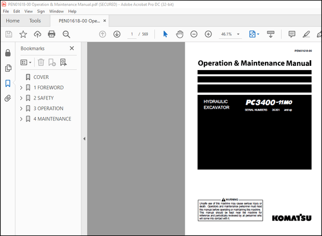
Task: Click the page number input field
Action: pos(132,34)
